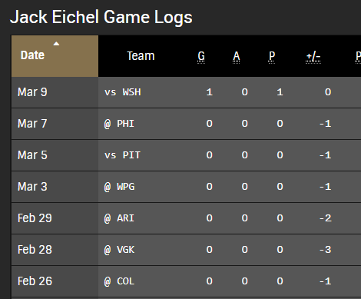361x299 pixels.
Task: Select the Feb 29 date cell
Action: [x=35, y=218]
